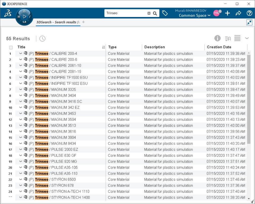Sort by the Title column header
The image size is (255, 204).
pos(21,47)
